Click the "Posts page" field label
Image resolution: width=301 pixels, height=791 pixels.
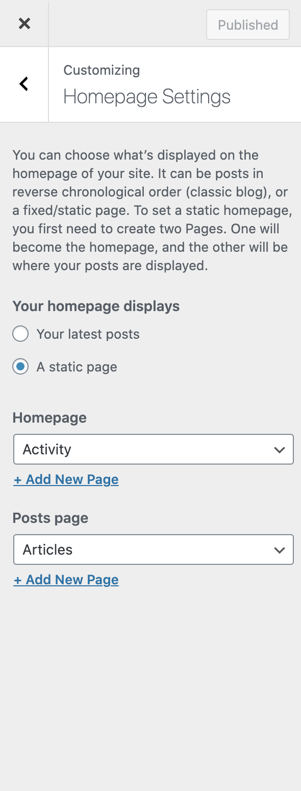tap(51, 518)
